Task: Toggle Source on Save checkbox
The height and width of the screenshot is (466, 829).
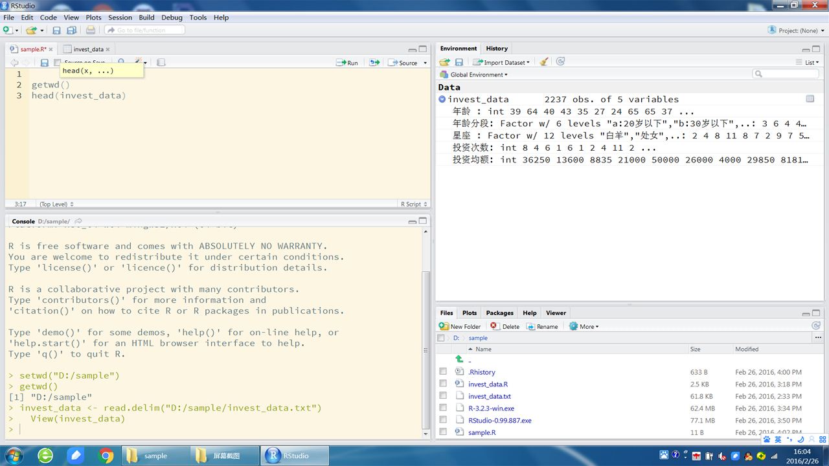Action: 58,63
